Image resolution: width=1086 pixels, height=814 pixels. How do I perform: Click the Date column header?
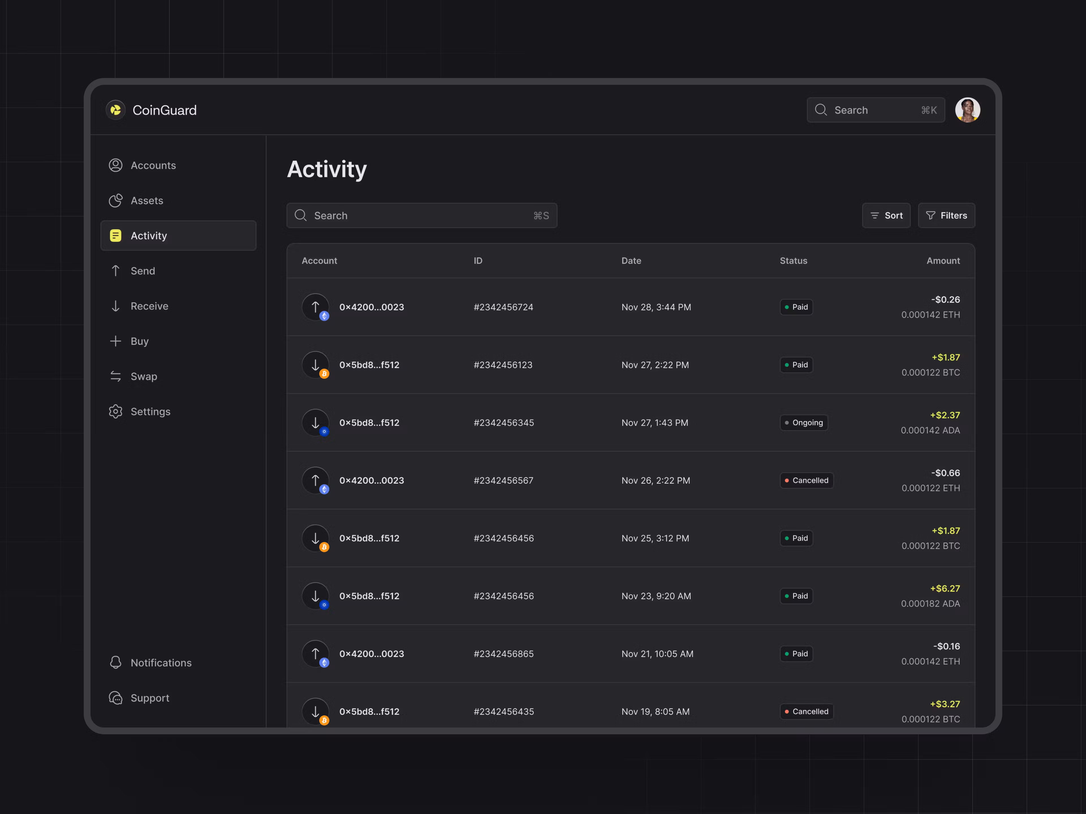point(631,261)
